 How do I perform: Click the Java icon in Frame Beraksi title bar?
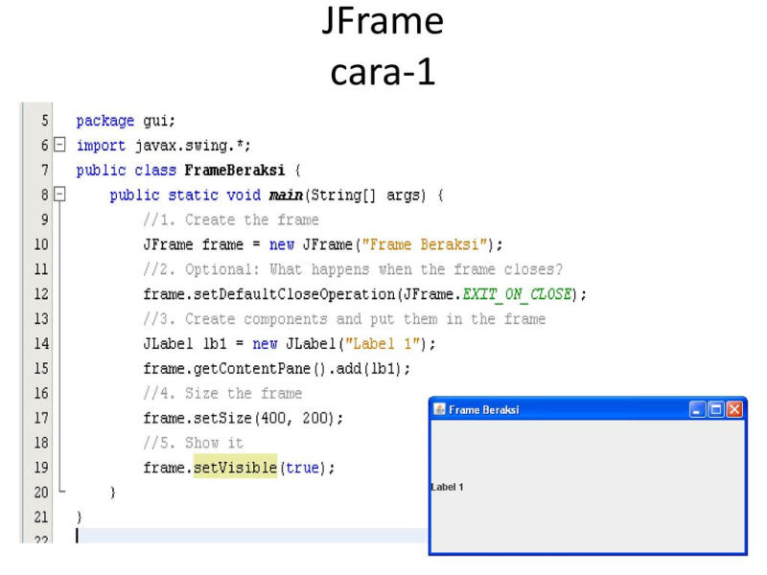[439, 409]
